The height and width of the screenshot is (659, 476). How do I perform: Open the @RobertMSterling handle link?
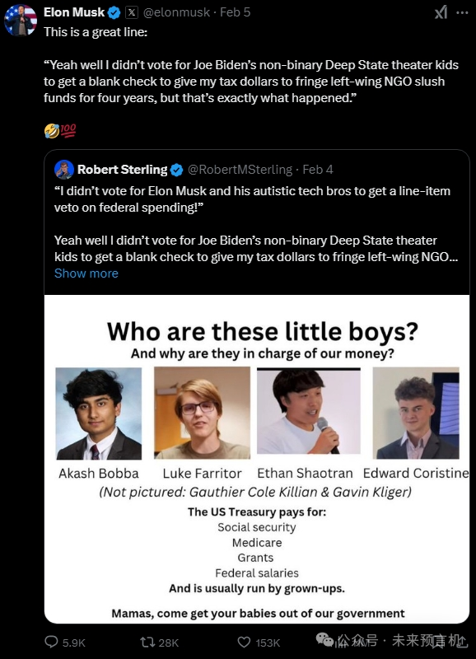tap(240, 170)
